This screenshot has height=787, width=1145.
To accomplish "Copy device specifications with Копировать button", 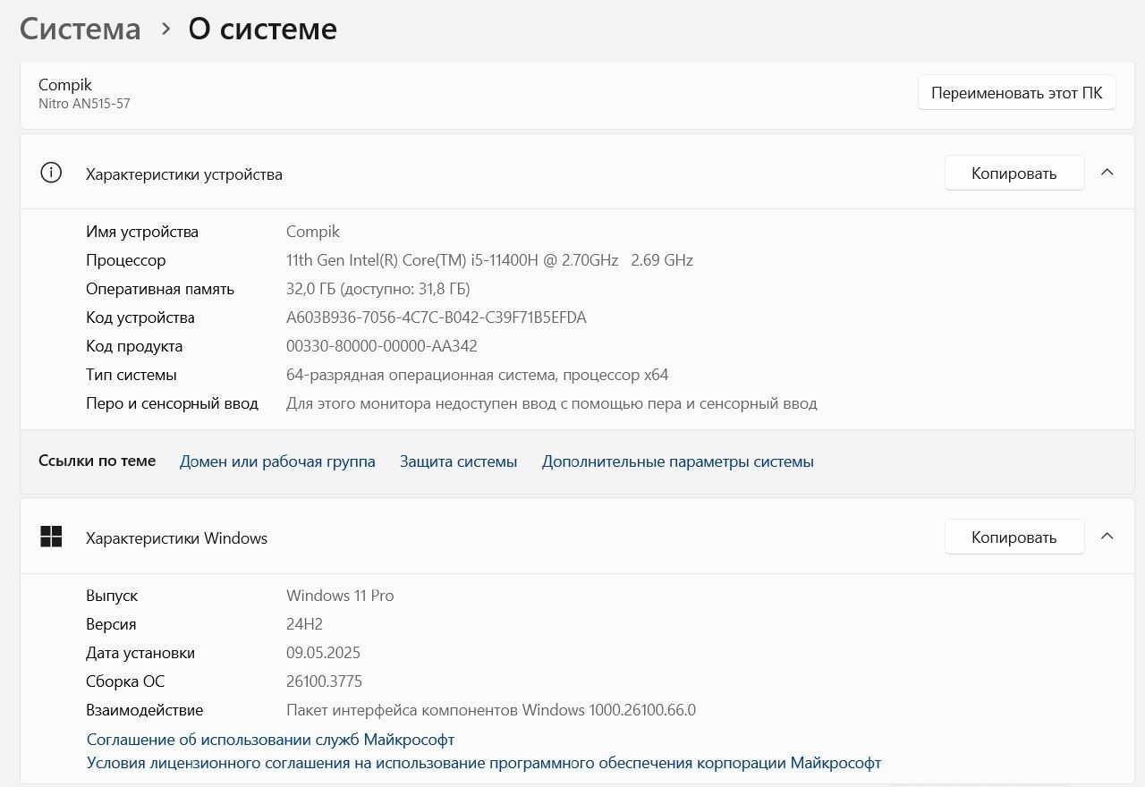I will (x=1014, y=173).
